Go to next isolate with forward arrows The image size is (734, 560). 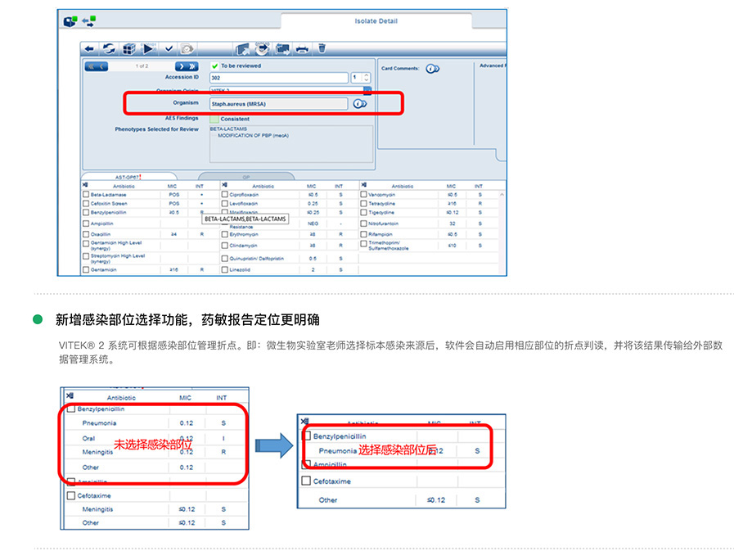point(187,65)
